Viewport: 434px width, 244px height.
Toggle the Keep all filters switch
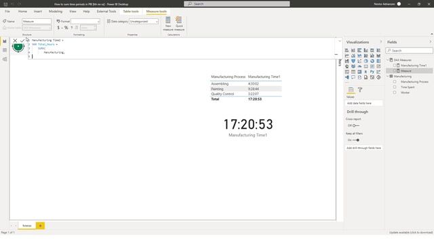click(x=356, y=140)
